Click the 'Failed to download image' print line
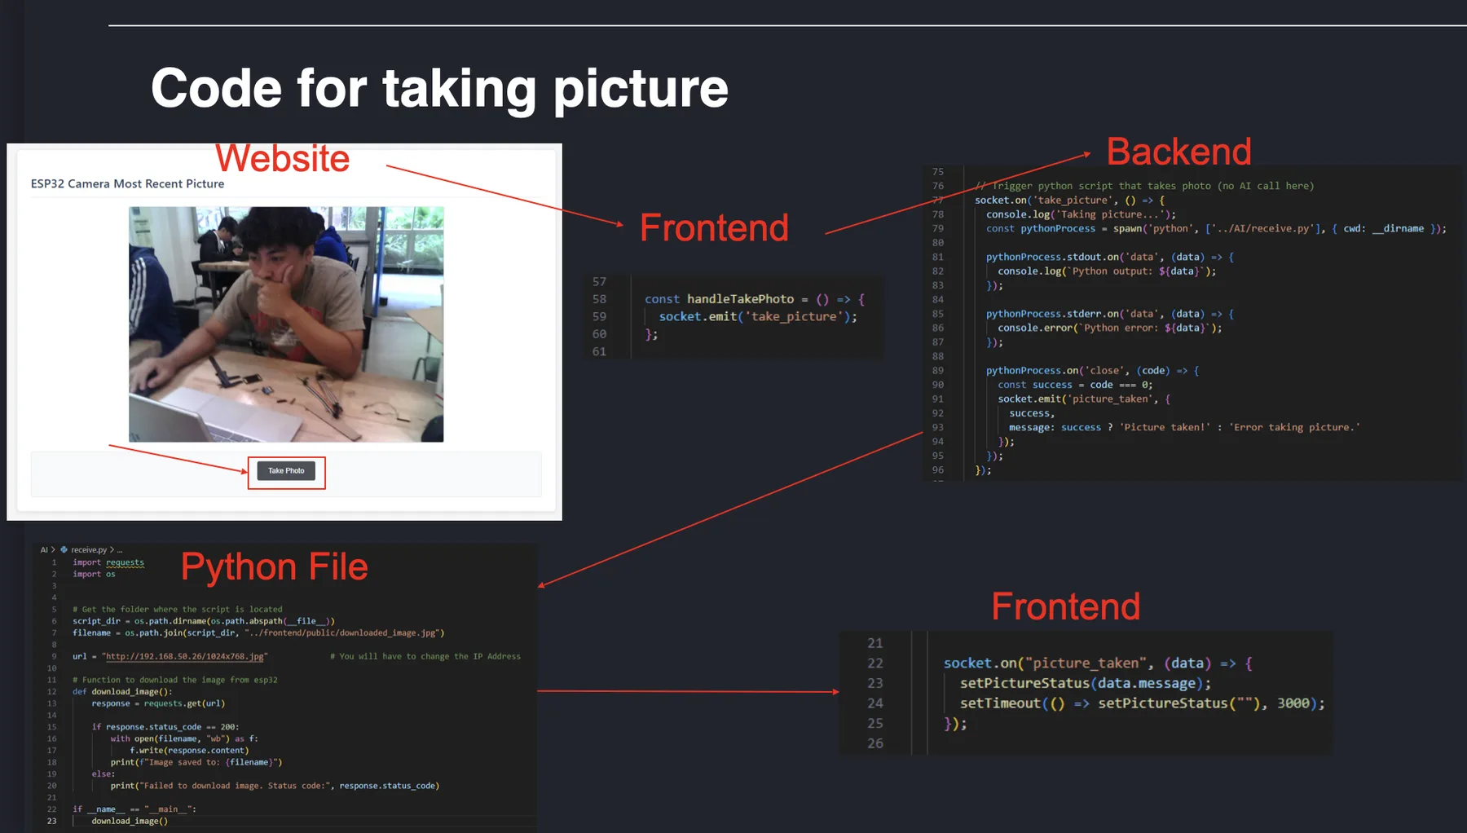Viewport: 1467px width, 833px height. coord(275,786)
